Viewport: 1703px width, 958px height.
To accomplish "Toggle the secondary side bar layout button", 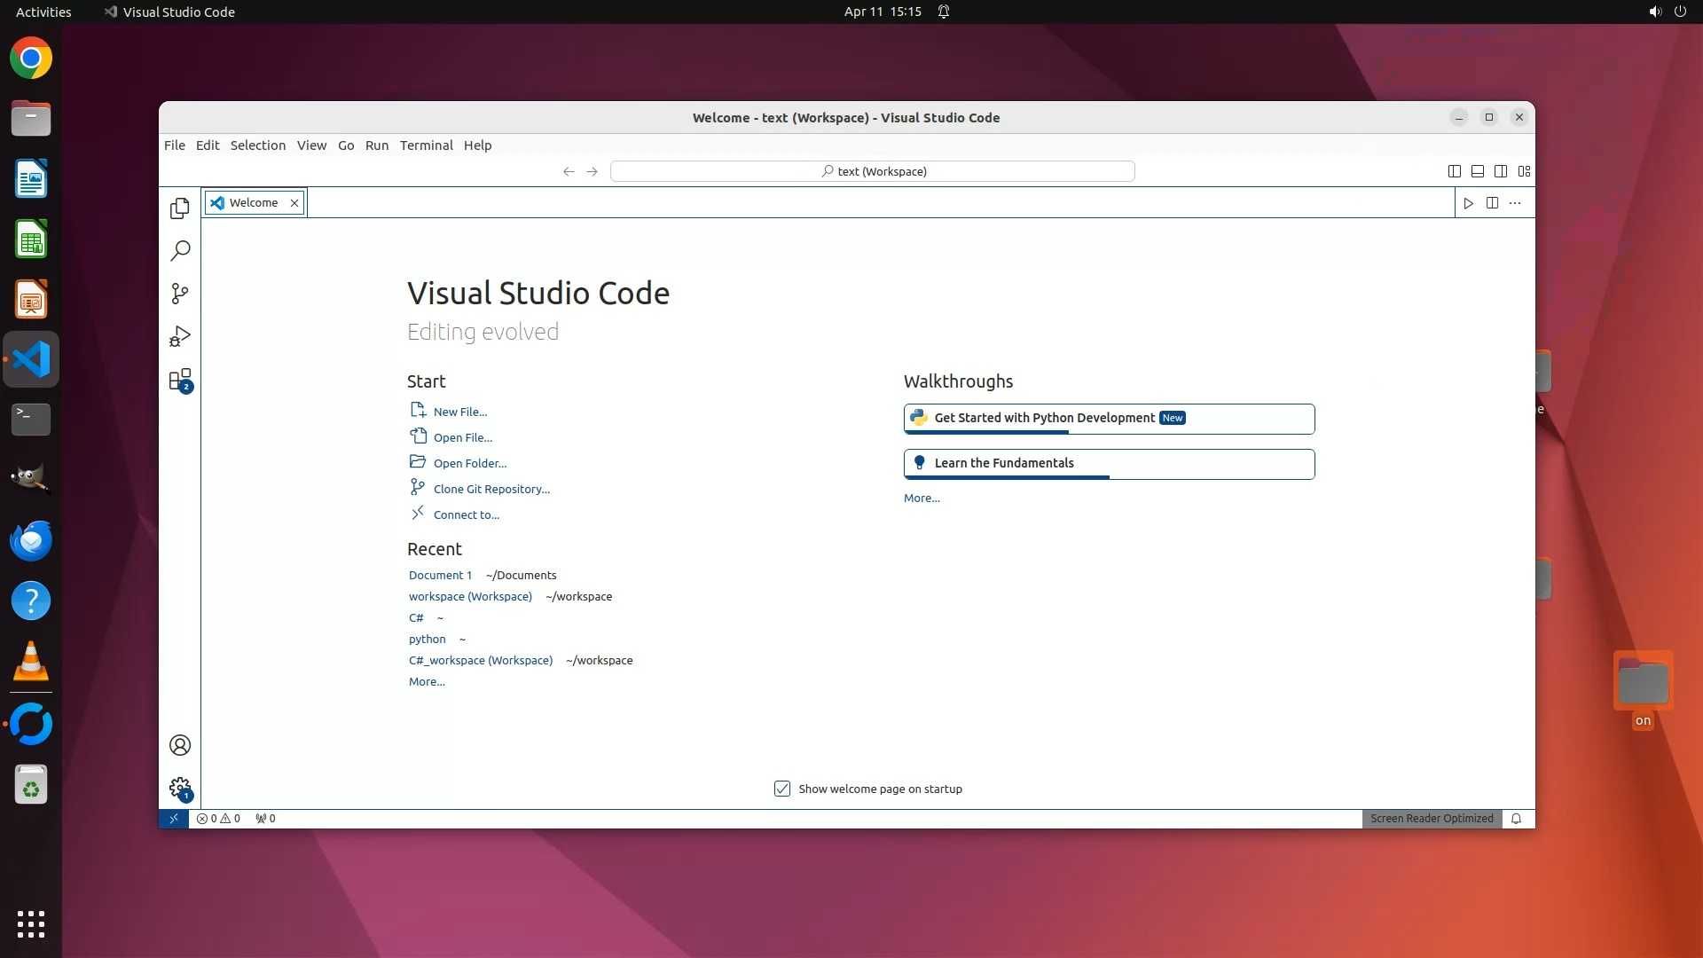I will [1500, 171].
